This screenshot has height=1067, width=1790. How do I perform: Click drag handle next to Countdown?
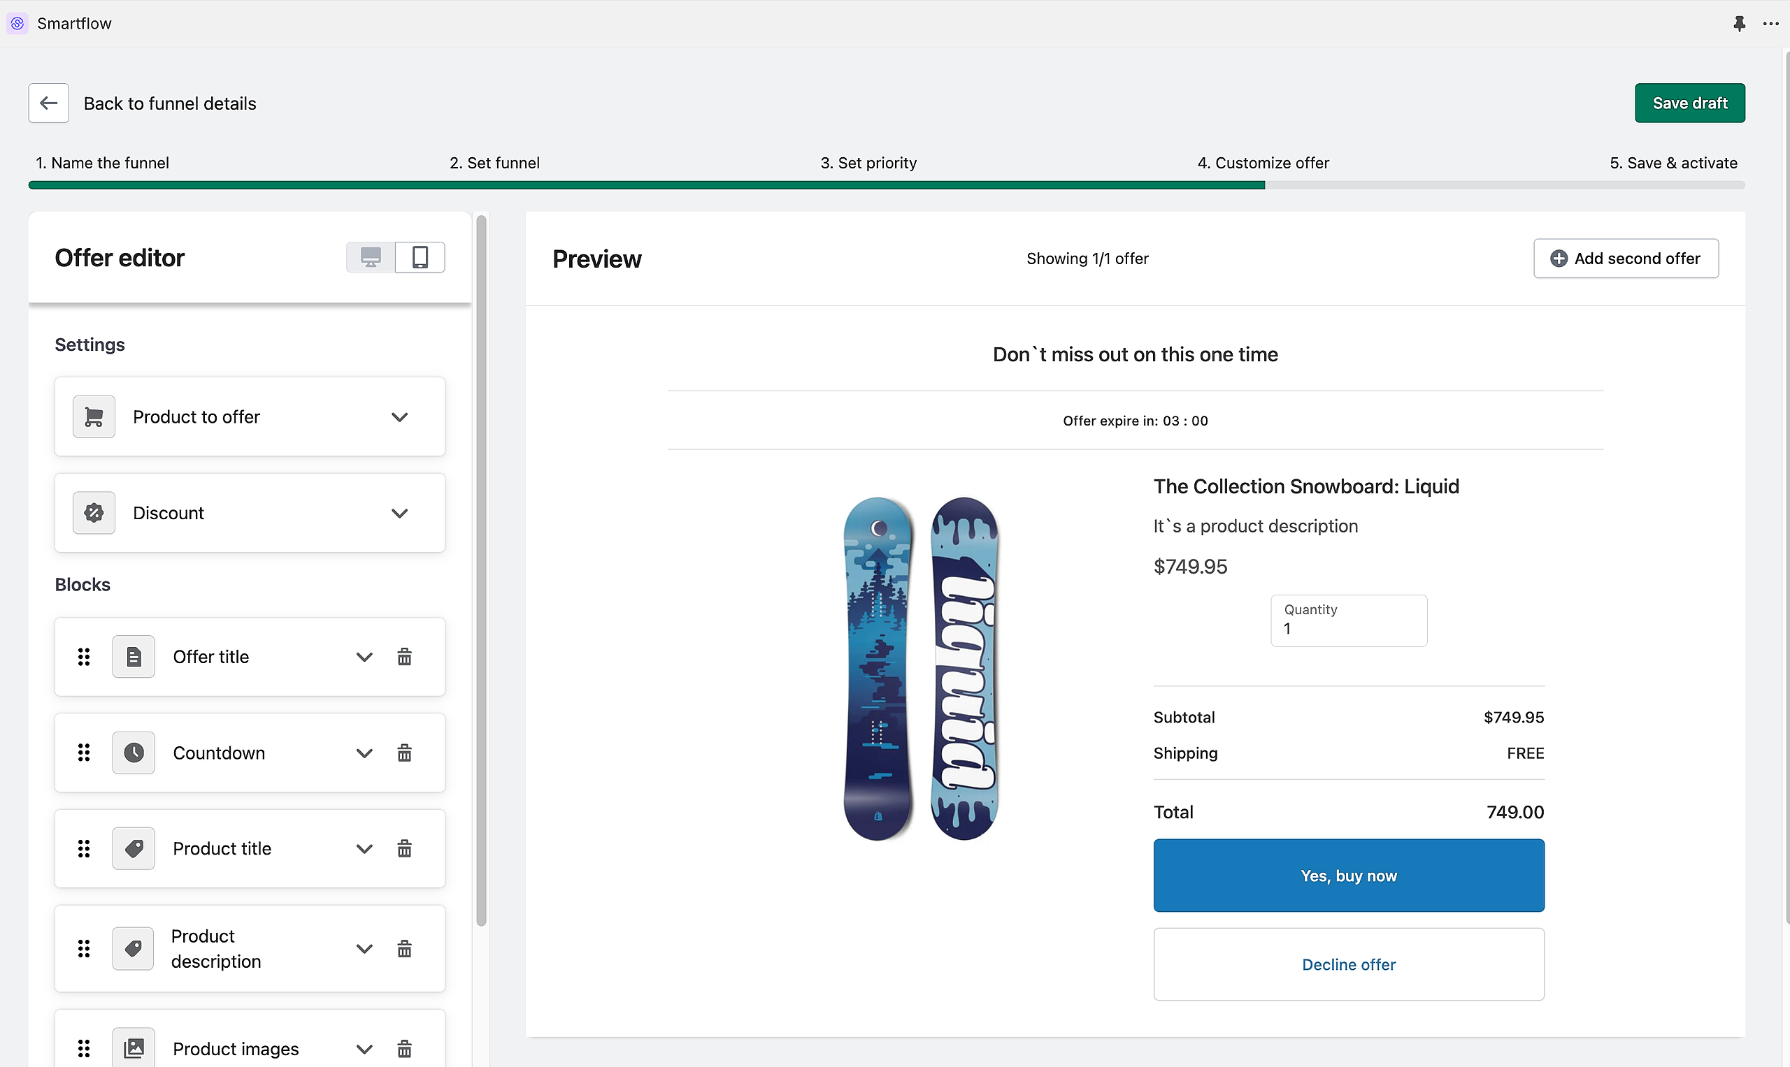pos(84,753)
